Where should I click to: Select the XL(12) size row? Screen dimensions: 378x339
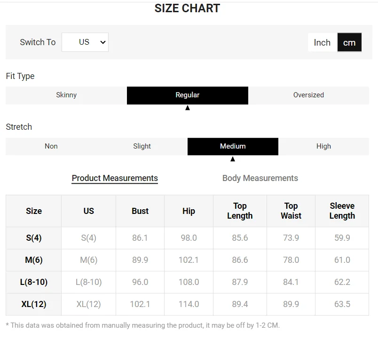tap(34, 304)
